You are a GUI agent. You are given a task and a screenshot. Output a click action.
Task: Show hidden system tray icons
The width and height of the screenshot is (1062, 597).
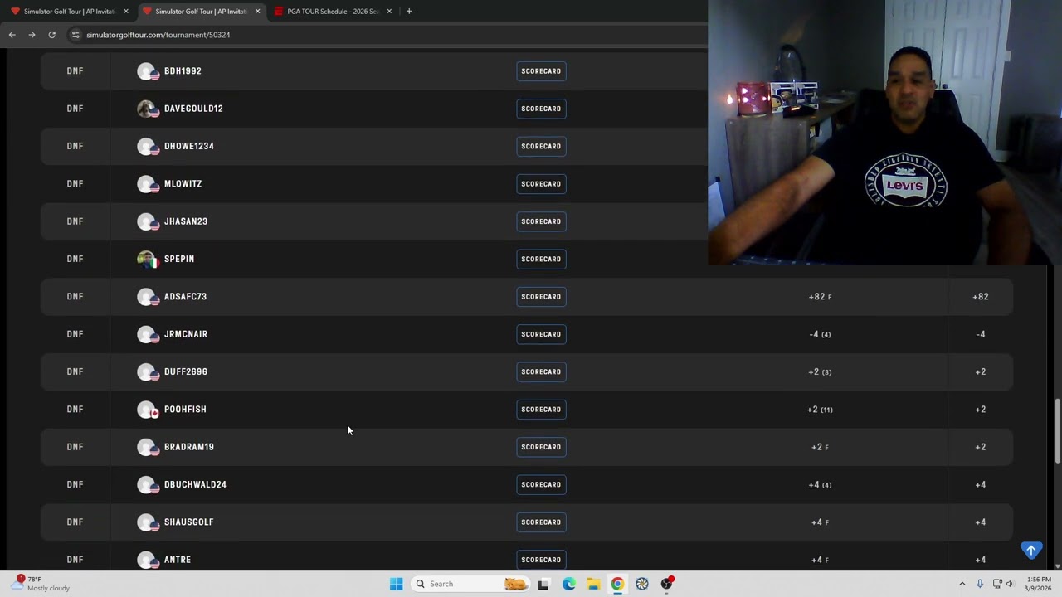tap(962, 584)
